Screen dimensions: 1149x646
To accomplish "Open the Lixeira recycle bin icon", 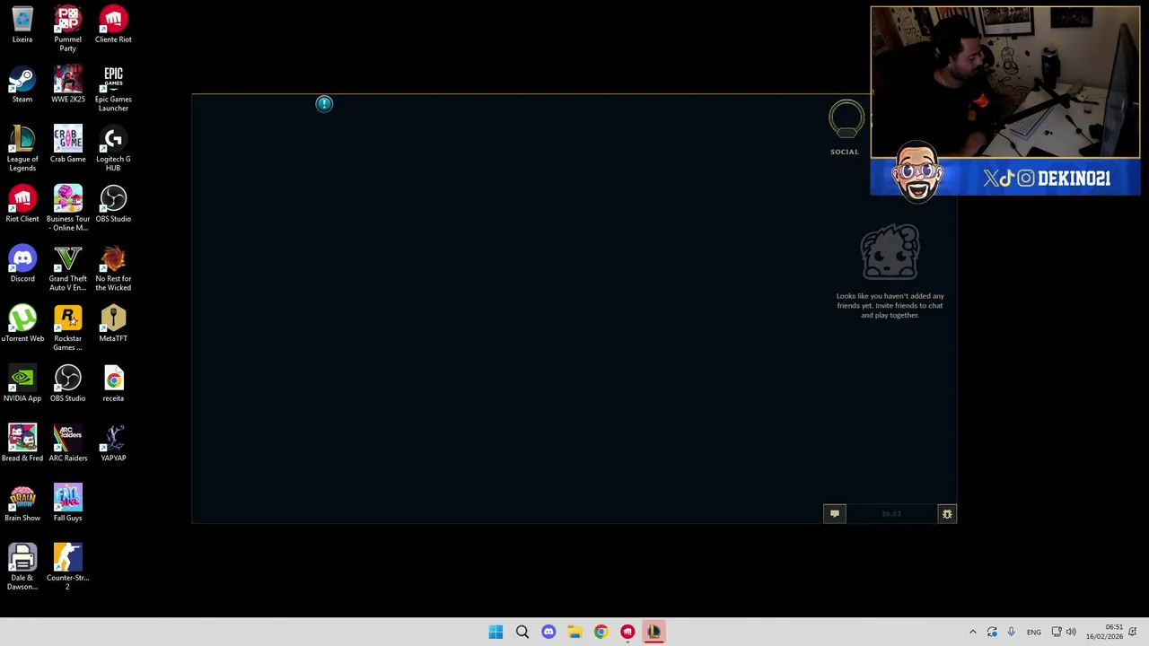I will pos(22,25).
